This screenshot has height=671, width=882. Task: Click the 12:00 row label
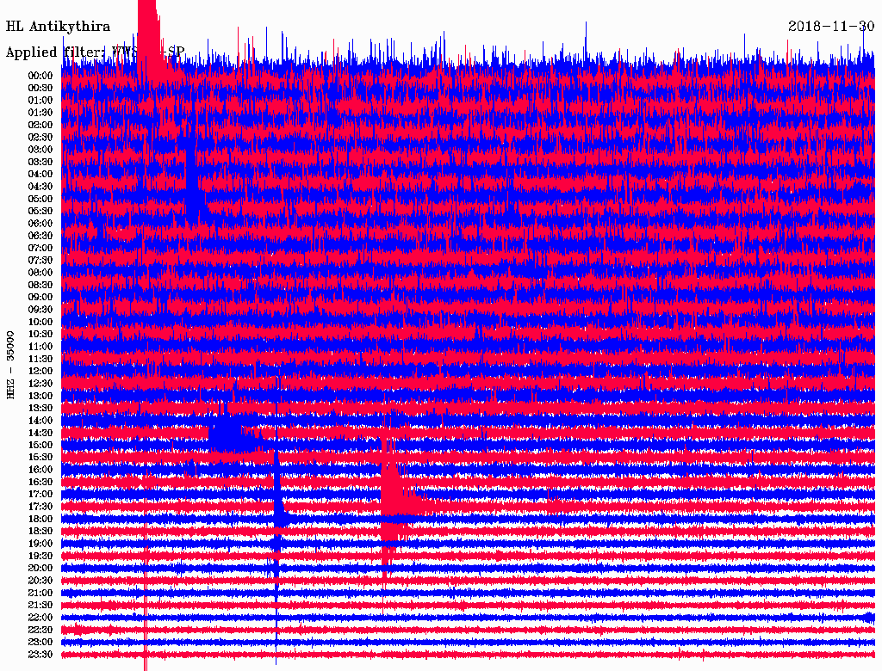click(x=40, y=371)
